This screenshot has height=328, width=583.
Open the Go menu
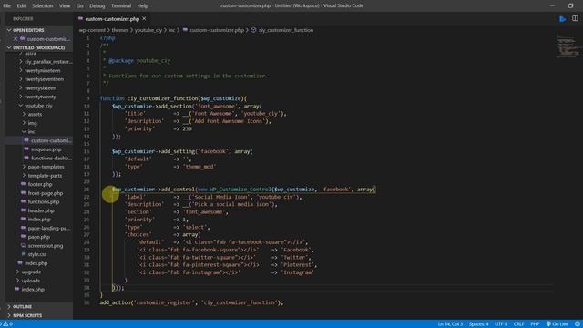pyautogui.click(x=79, y=6)
